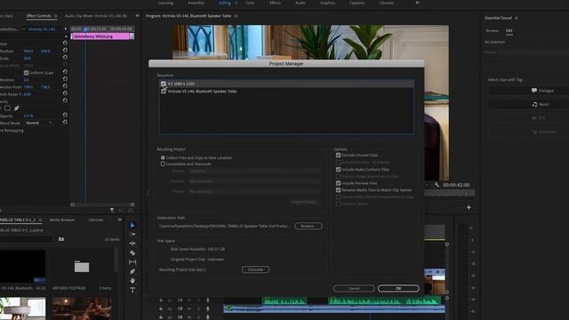Open workspace overflow chevron menu
The height and width of the screenshot is (320, 569).
coord(417,3)
